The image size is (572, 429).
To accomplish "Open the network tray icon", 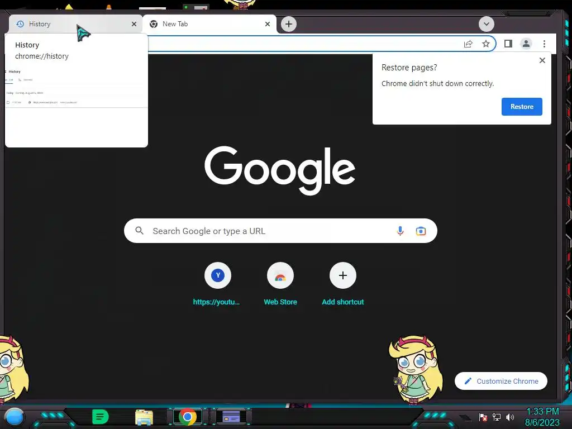I will coord(496,417).
